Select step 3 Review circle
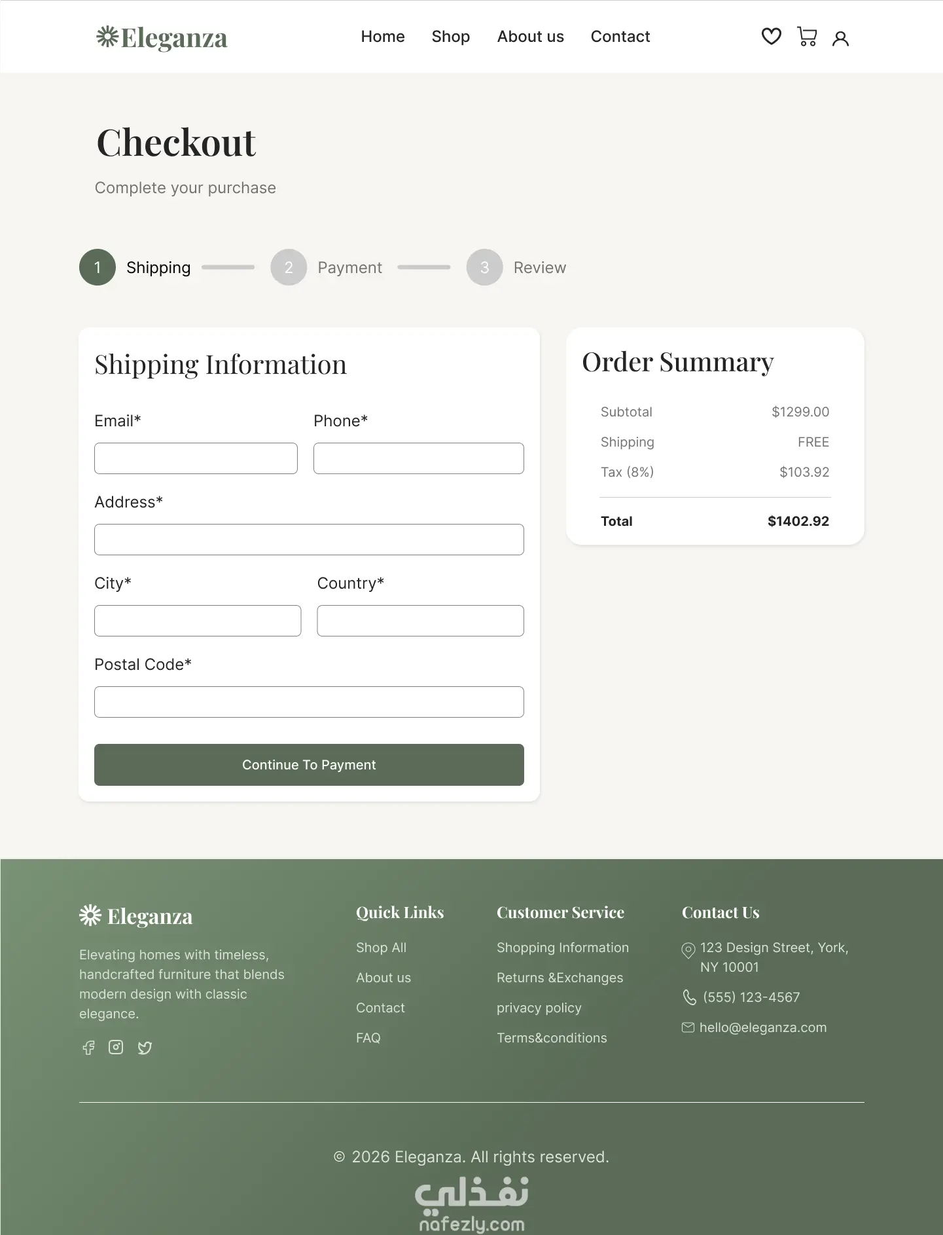The image size is (943, 1235). click(x=484, y=267)
